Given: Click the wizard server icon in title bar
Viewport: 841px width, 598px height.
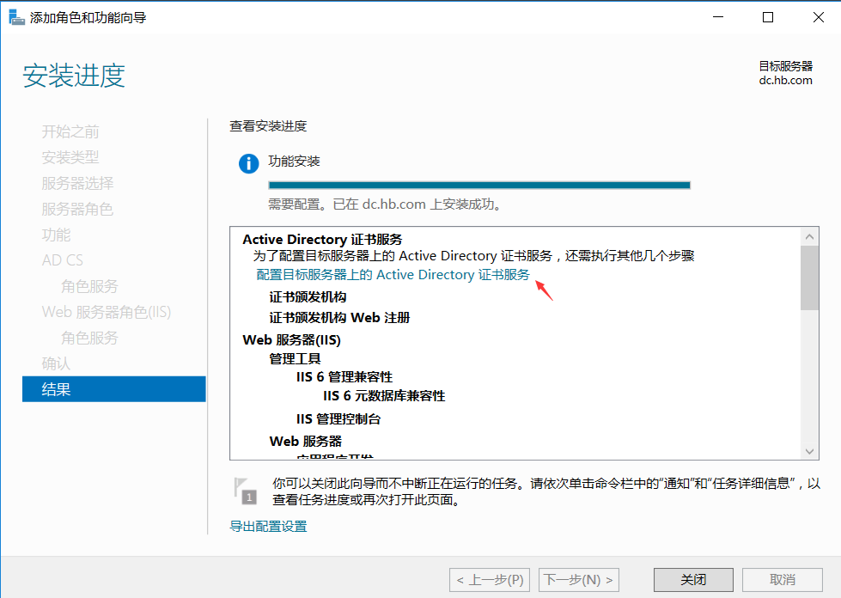Looking at the screenshot, I should [16, 17].
